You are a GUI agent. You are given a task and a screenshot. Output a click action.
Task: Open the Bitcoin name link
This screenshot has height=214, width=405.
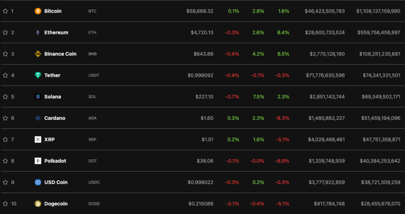point(53,11)
